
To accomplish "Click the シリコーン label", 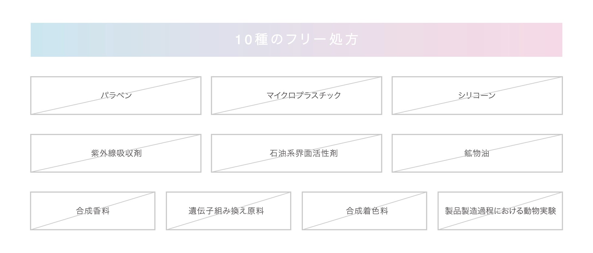I will click(477, 95).
